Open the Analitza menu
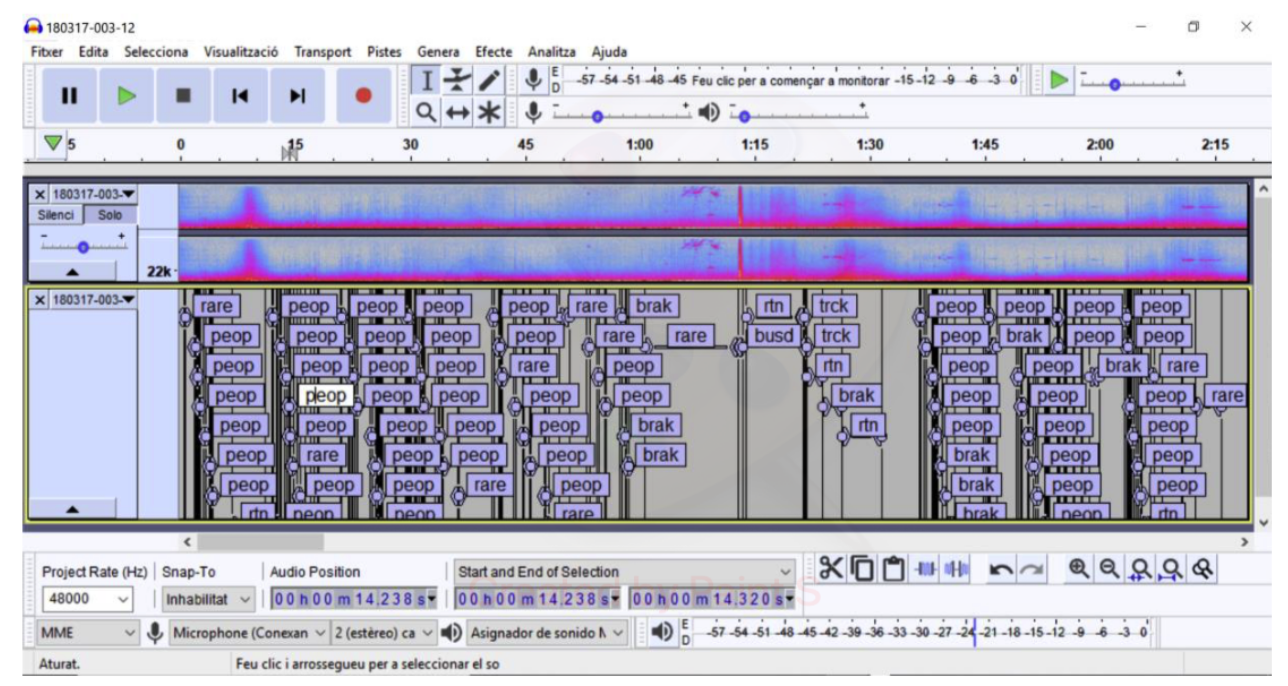 coord(551,52)
